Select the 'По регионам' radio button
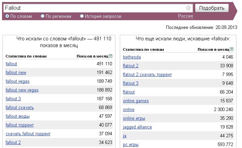Image resolution: width=242 pixels, height=148 pixels. [x=42, y=16]
